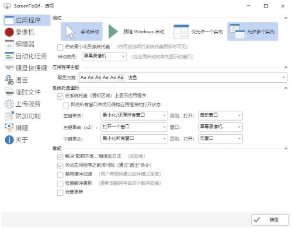
Task: Select 仅允许一个实例 single instance option
Action: [198, 31]
